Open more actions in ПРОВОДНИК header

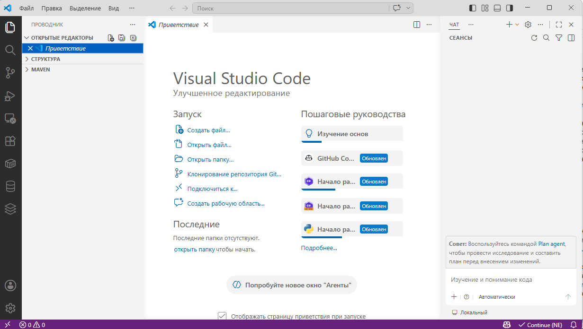click(133, 25)
